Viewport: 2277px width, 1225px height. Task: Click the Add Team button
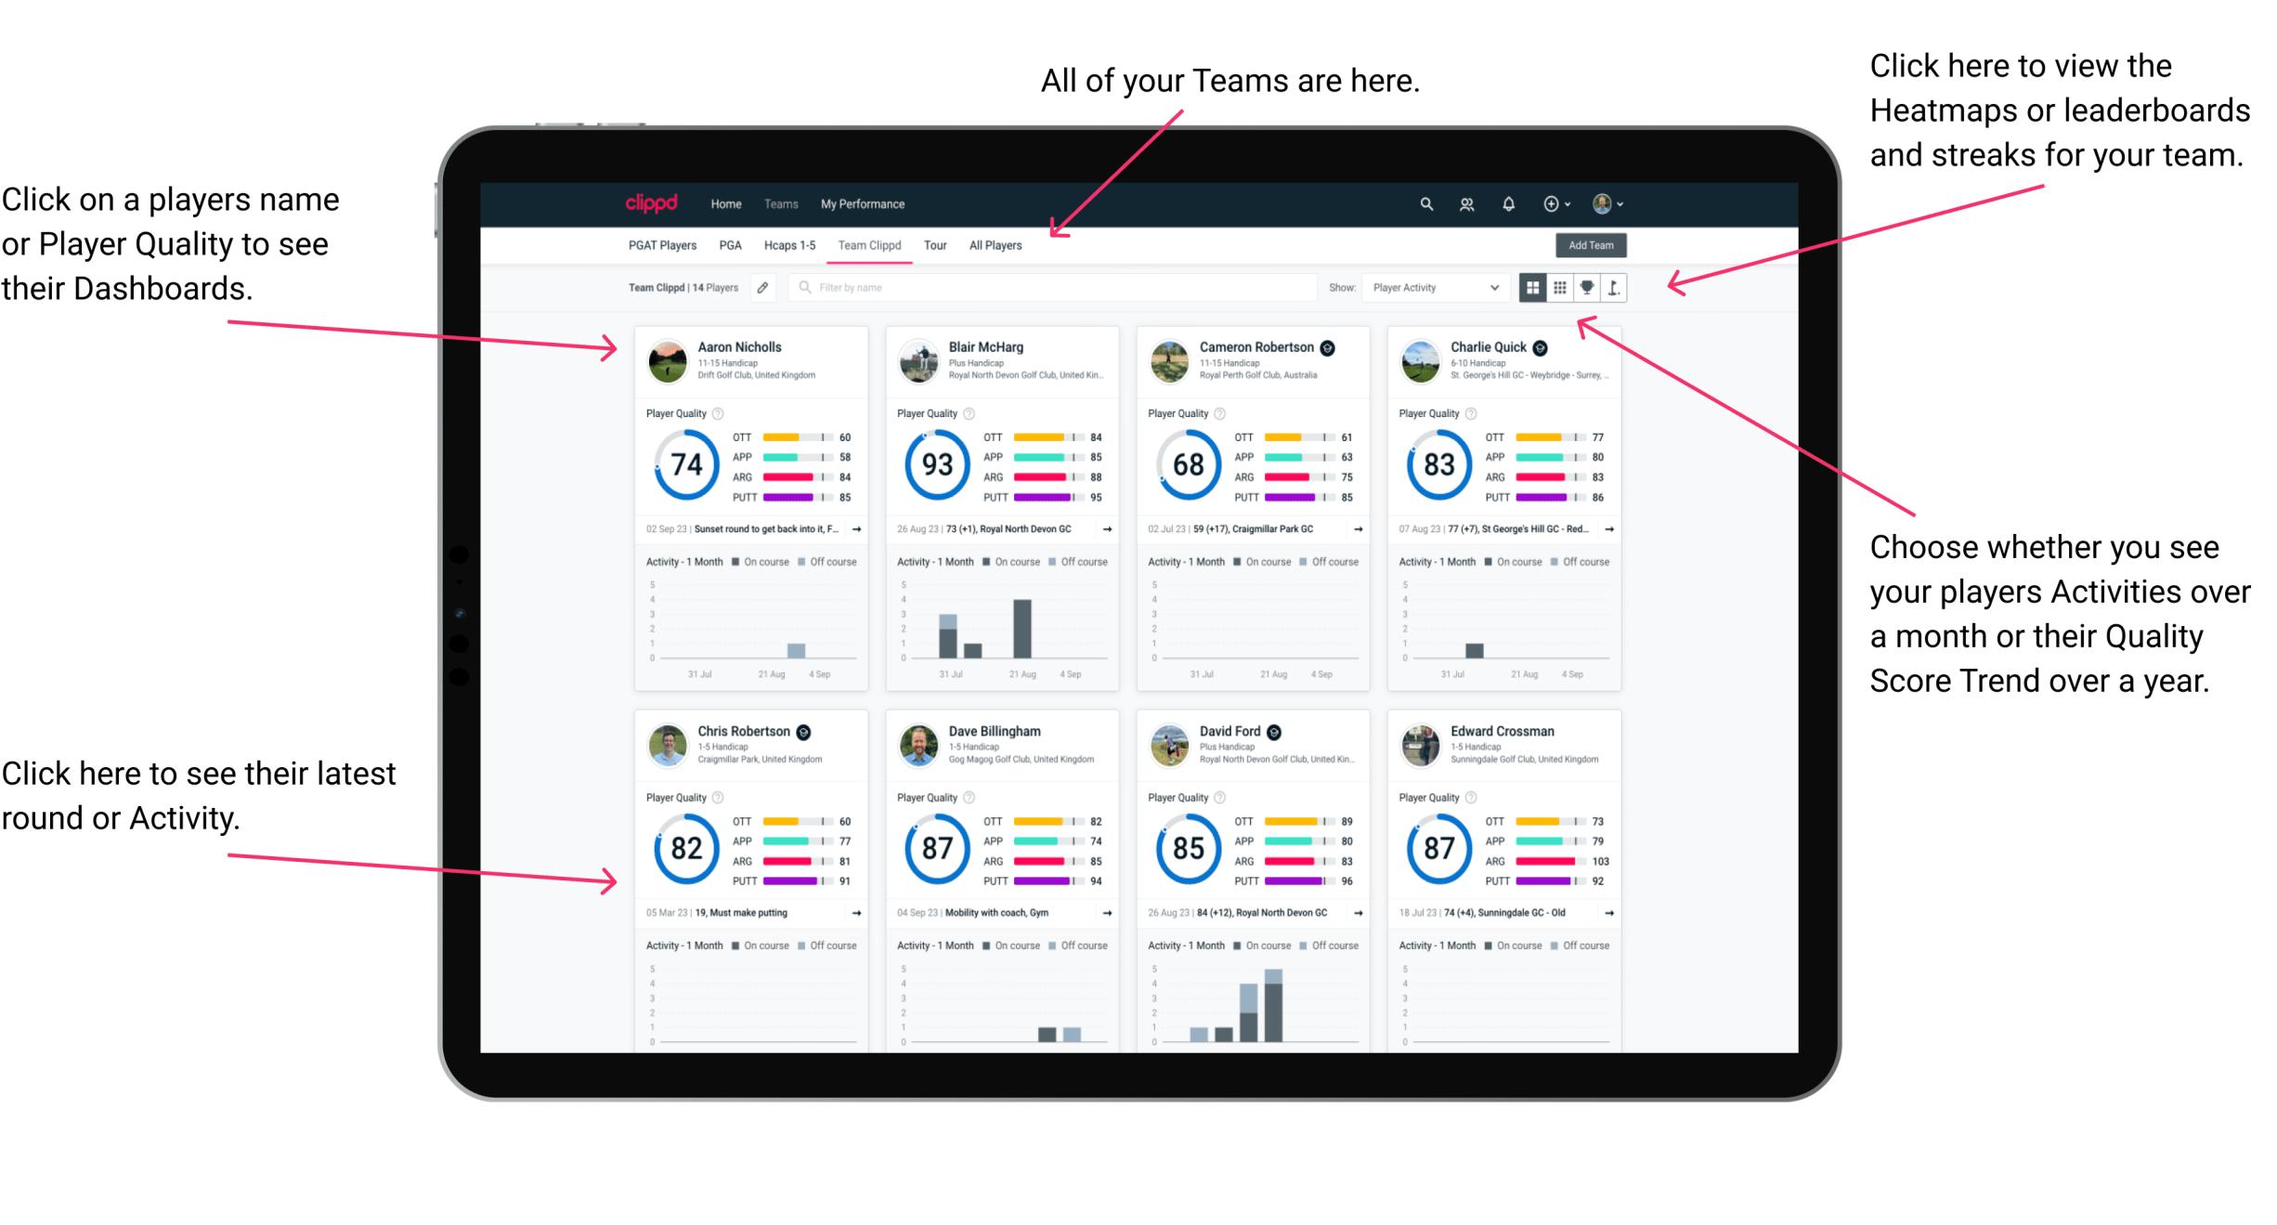[x=1595, y=246]
